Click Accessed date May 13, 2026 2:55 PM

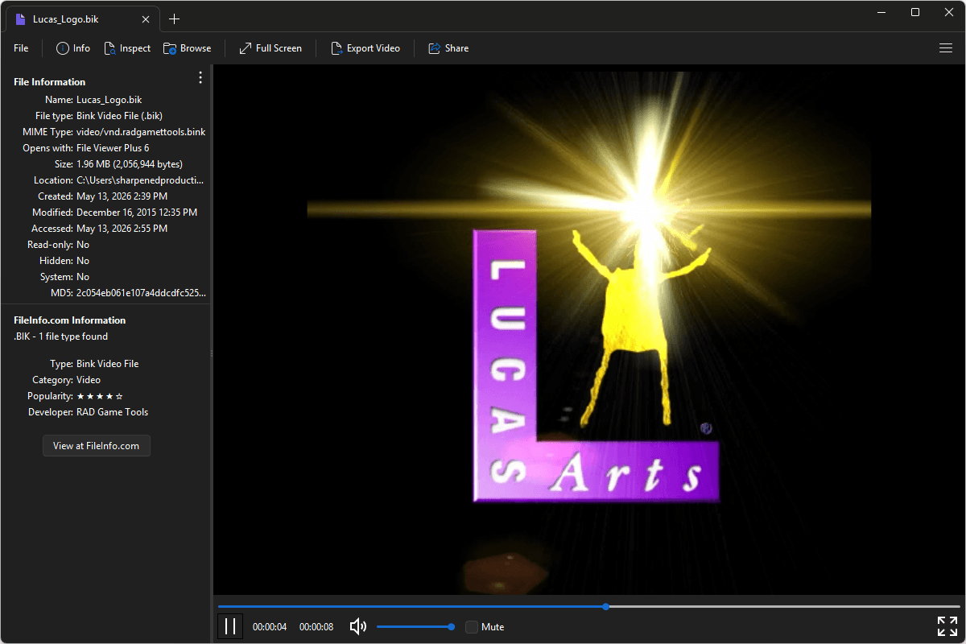122,229
